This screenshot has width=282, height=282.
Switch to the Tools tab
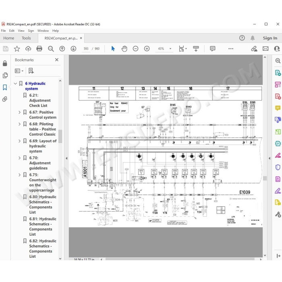pyautogui.click(x=26, y=38)
